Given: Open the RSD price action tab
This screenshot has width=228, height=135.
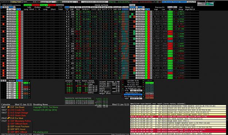Looking at the screenshot, I should point(78,7).
